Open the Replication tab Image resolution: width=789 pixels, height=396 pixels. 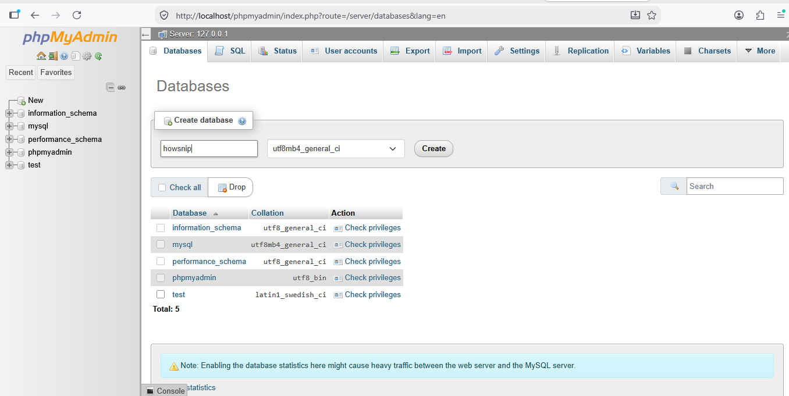(580, 51)
